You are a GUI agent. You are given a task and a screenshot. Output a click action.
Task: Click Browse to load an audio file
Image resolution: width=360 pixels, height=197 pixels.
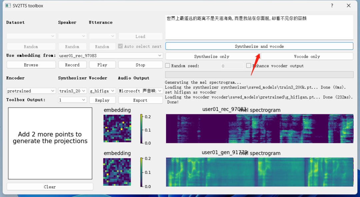(x=31, y=65)
